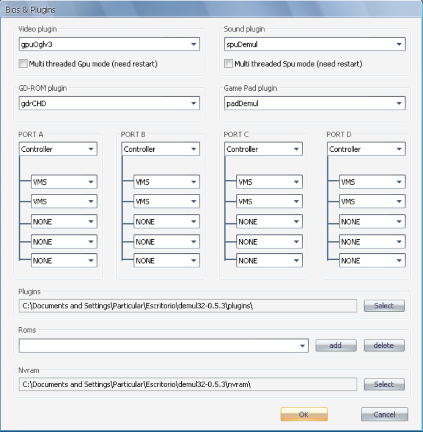This screenshot has width=423, height=432.
Task: Open last NONE dropdown under PORT C
Action: coord(269,260)
